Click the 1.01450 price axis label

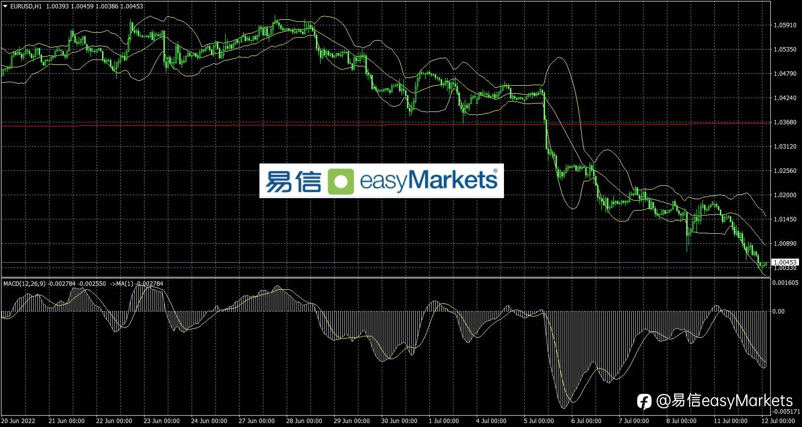(x=785, y=219)
